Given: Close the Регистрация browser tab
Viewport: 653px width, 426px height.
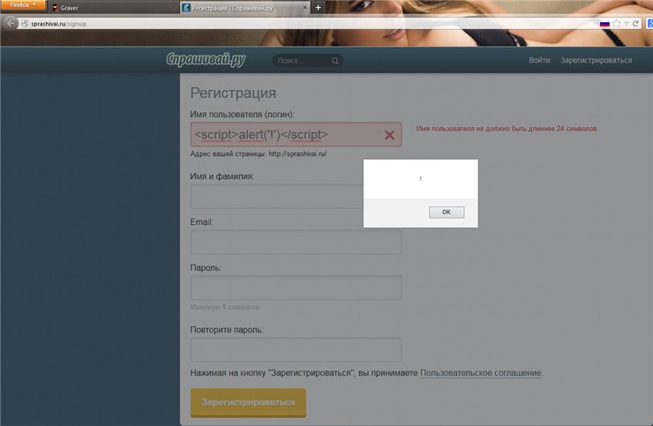Looking at the screenshot, I should point(304,7).
